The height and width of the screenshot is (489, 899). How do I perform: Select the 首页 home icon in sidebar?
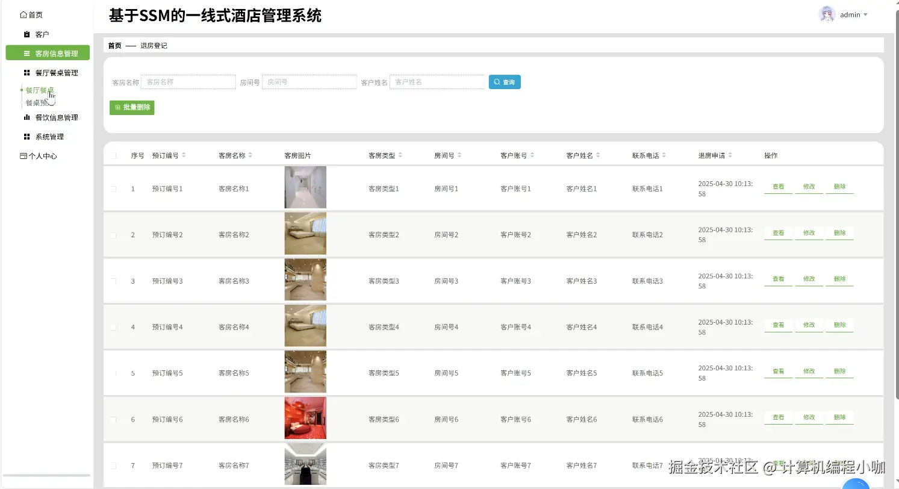tap(23, 15)
